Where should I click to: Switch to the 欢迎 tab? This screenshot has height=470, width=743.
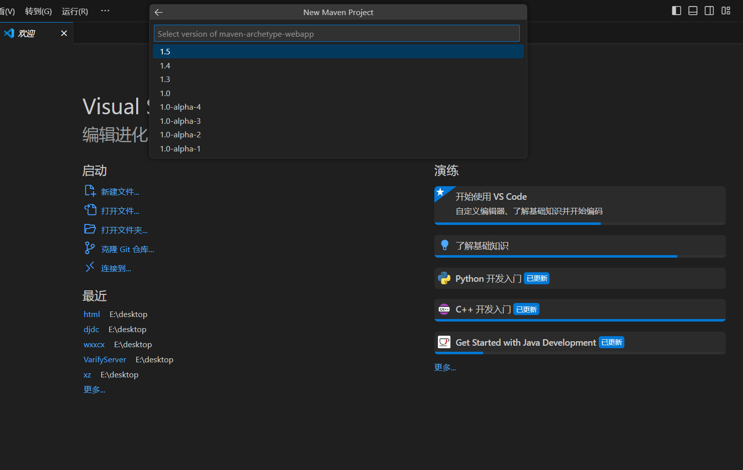pyautogui.click(x=36, y=33)
